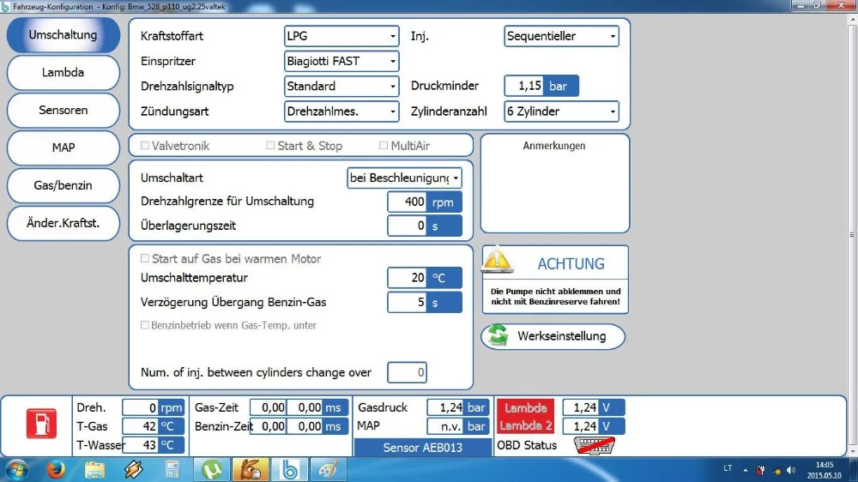Toggle the MultiAir checkbox
Image resolution: width=858 pixels, height=482 pixels.
click(384, 146)
